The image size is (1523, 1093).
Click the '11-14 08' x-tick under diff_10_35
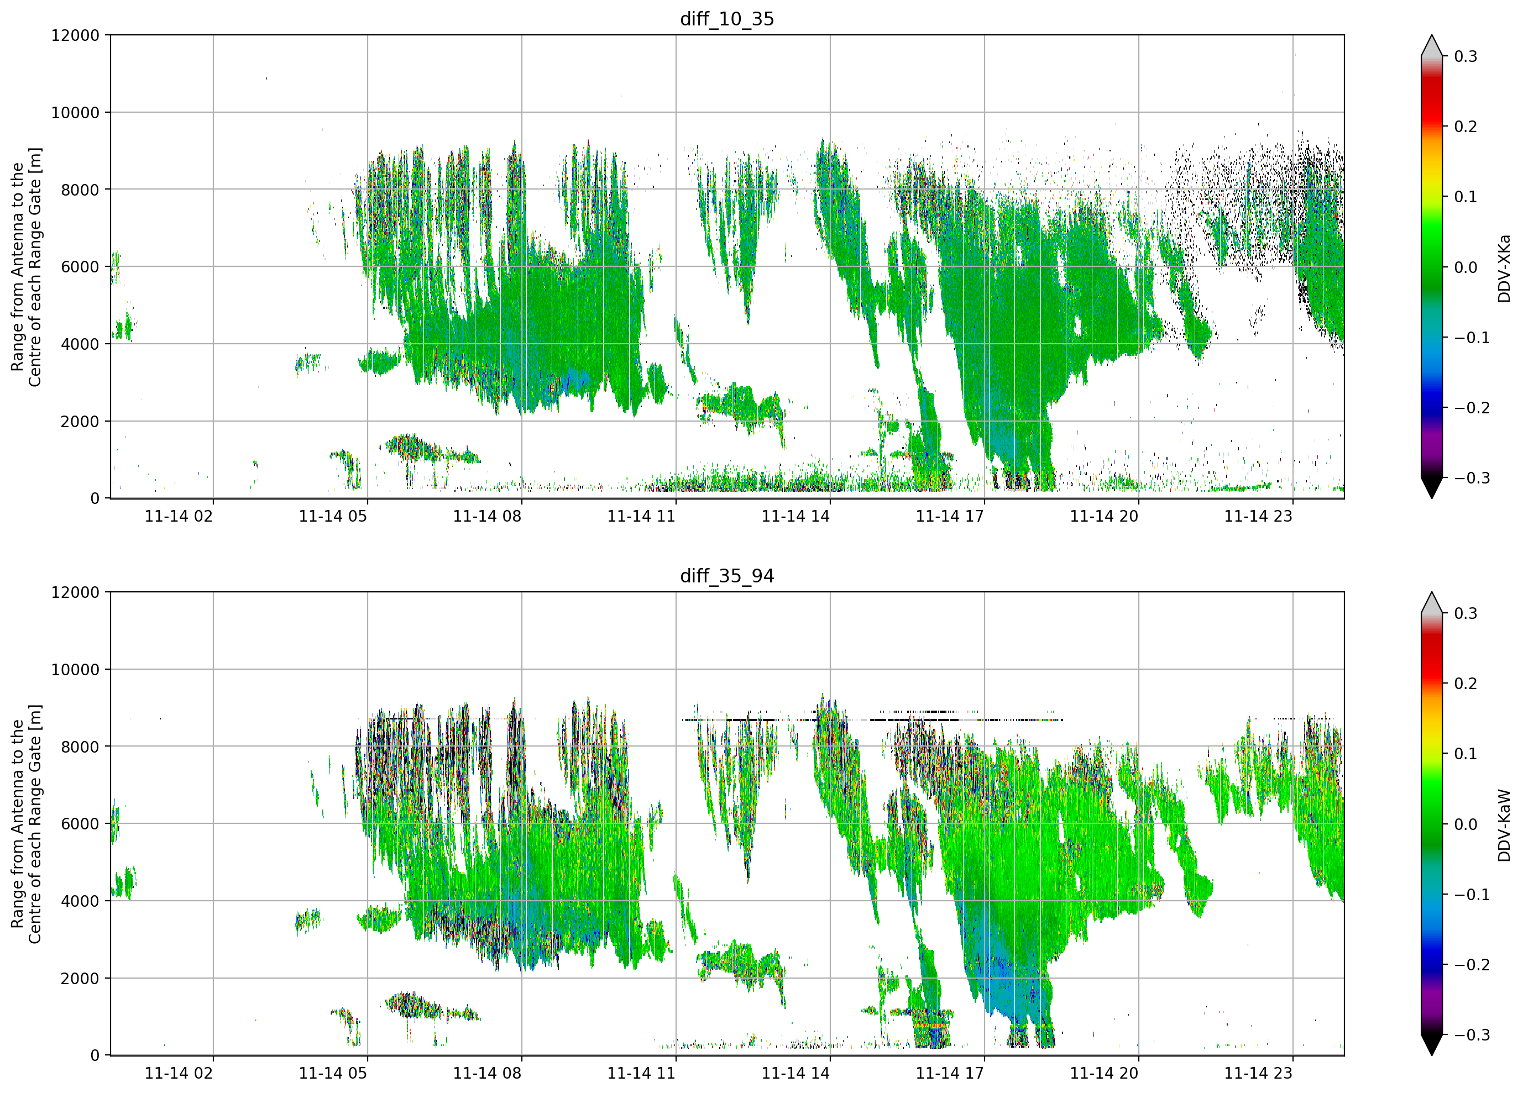[487, 516]
